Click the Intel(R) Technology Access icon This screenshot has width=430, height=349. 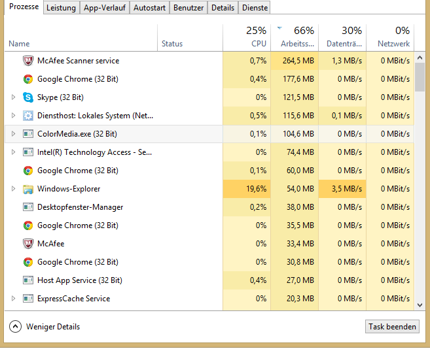click(x=28, y=152)
